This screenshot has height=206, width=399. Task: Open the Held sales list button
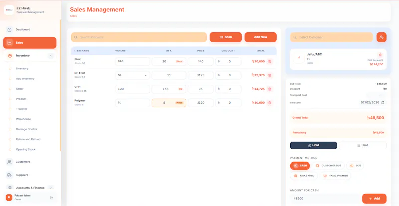(363, 145)
